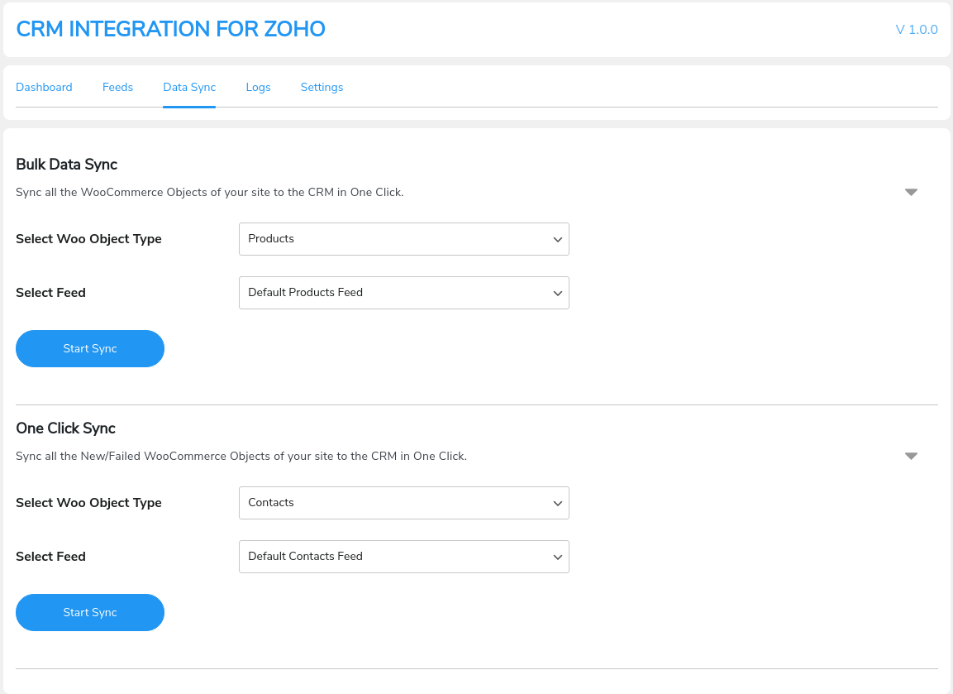
Task: Open the Contacts object type dropdown
Action: pyautogui.click(x=403, y=503)
